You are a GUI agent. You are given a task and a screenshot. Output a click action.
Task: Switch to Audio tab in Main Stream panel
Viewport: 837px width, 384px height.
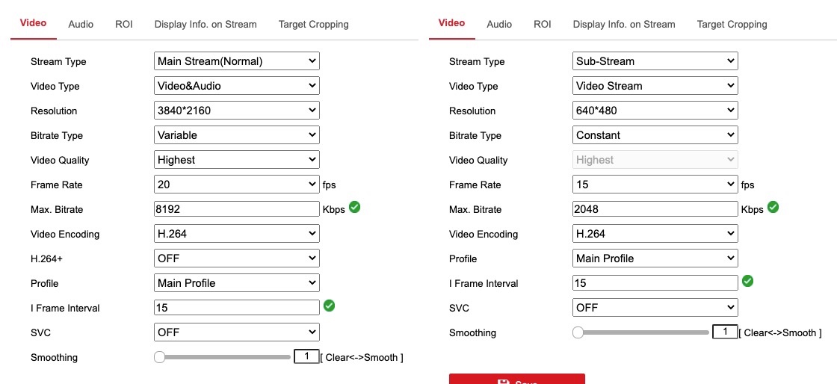pos(81,24)
